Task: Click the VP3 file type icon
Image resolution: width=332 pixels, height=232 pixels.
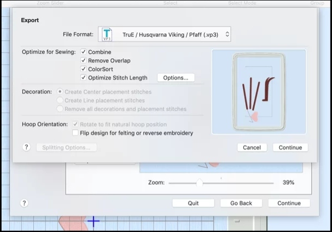Action: point(107,34)
